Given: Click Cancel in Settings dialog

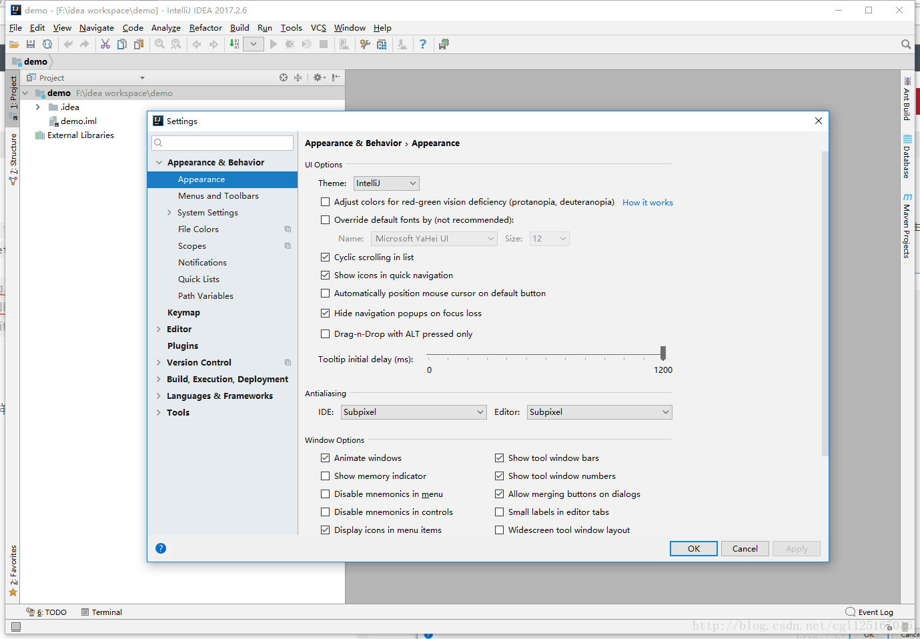Looking at the screenshot, I should [745, 548].
